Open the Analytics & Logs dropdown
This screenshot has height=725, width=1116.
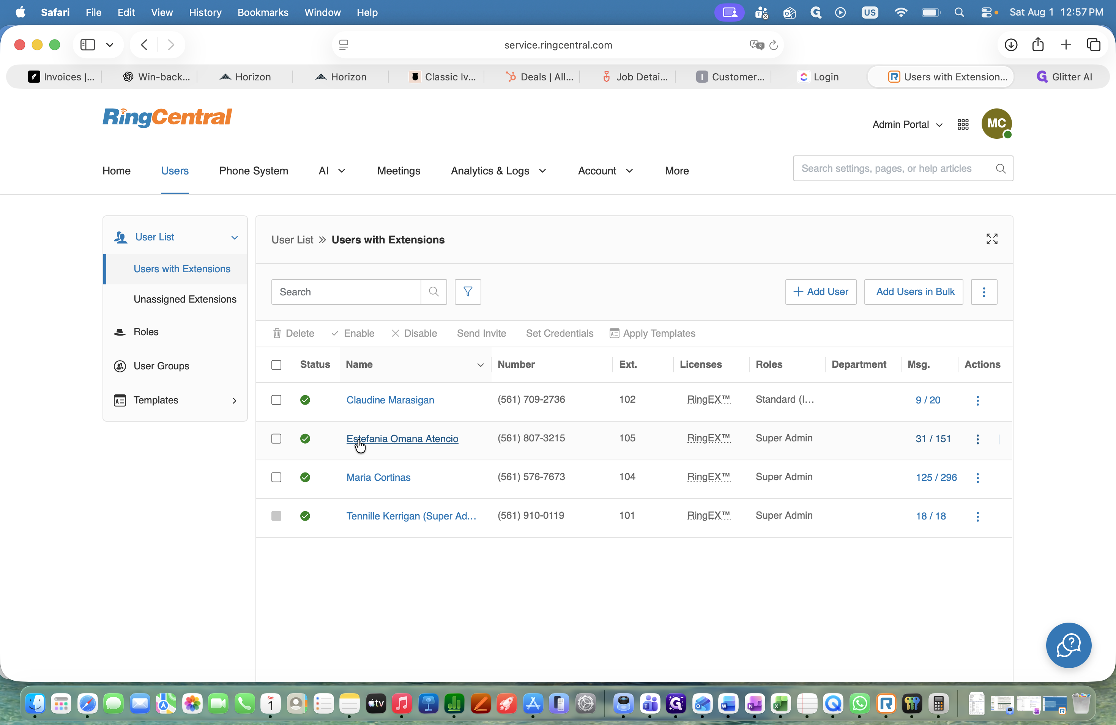498,171
